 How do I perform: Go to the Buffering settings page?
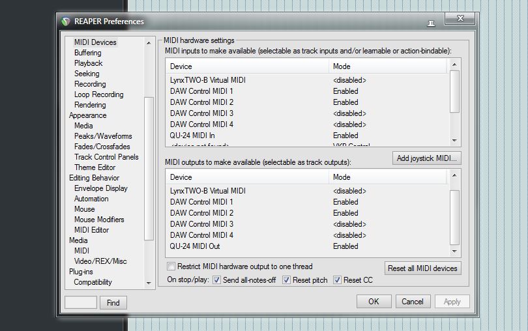pyautogui.click(x=88, y=53)
